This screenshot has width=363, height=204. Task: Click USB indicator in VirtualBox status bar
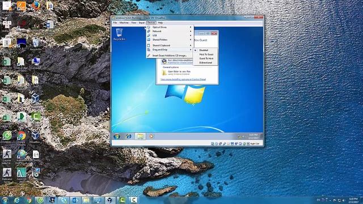225,143
